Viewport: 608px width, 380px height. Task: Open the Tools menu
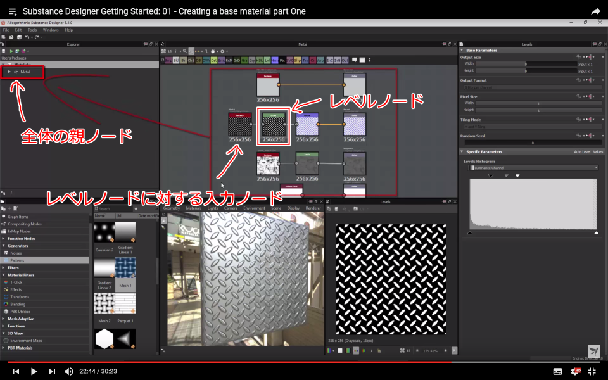click(32, 30)
